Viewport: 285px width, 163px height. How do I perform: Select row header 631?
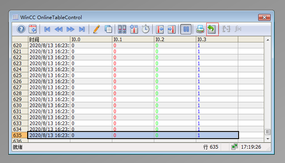click(20, 111)
